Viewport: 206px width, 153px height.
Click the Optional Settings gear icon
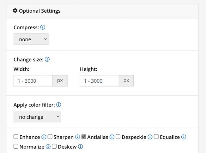[x=15, y=11]
